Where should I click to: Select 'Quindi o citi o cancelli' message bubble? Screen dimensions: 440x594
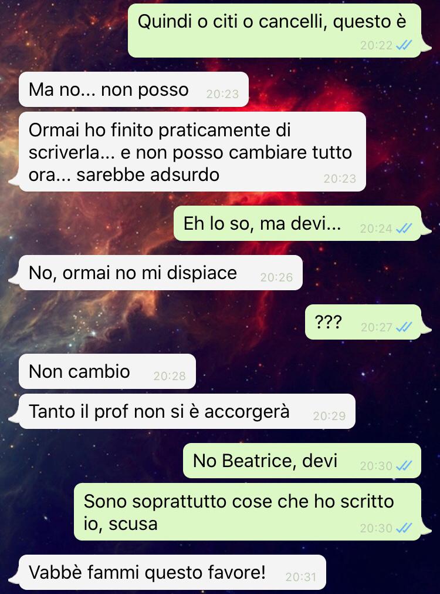click(275, 31)
